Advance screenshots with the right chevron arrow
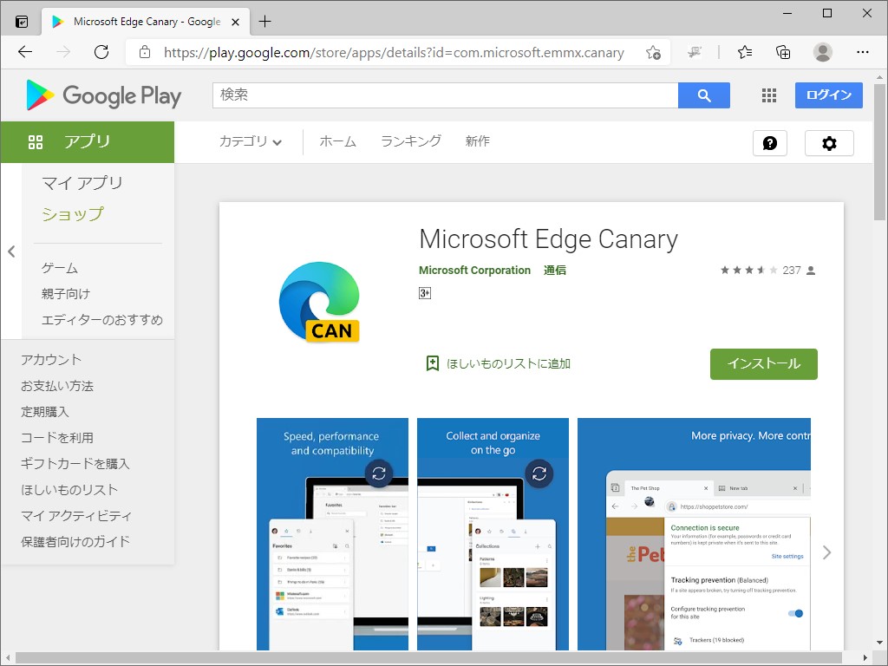 click(x=826, y=552)
